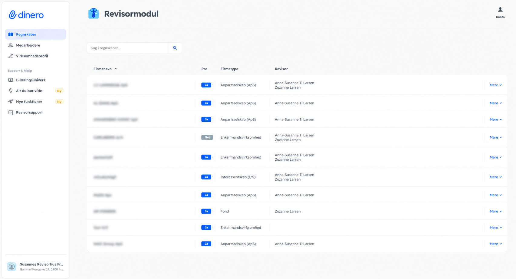Click the magnifying glass search icon
Screen dimensions: 516x279
click(175, 48)
